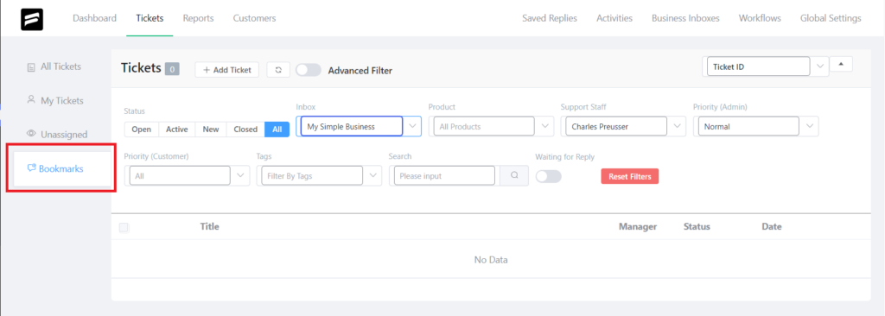This screenshot has width=885, height=316.
Task: Open the Workflows menu item
Action: click(760, 18)
